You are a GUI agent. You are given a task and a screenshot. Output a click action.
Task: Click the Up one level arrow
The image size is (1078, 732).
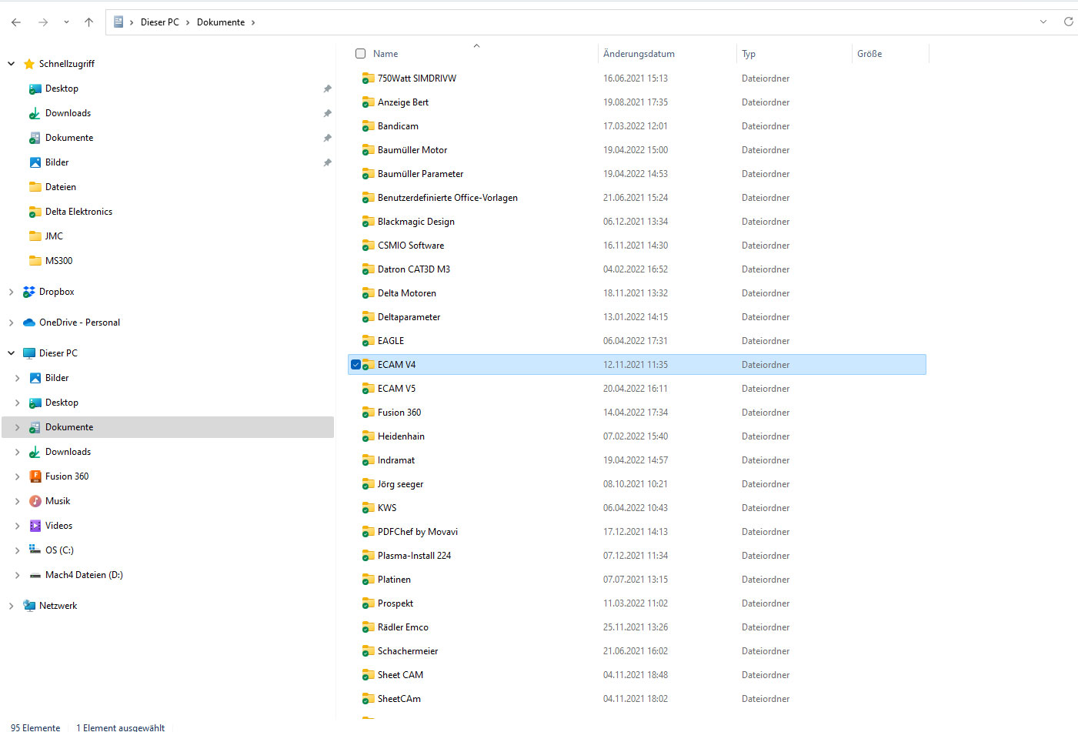coord(89,22)
